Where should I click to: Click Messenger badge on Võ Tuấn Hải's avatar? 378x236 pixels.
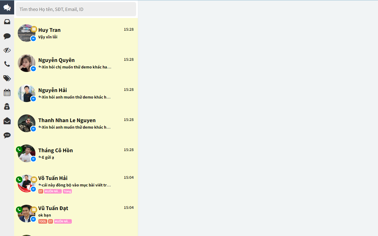pyautogui.click(x=33, y=189)
